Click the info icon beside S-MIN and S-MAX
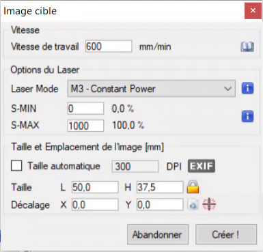The width and height of the screenshot is (263, 252). [x=247, y=116]
